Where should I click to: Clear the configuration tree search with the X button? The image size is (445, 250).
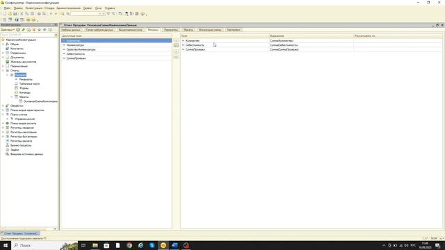point(56,35)
